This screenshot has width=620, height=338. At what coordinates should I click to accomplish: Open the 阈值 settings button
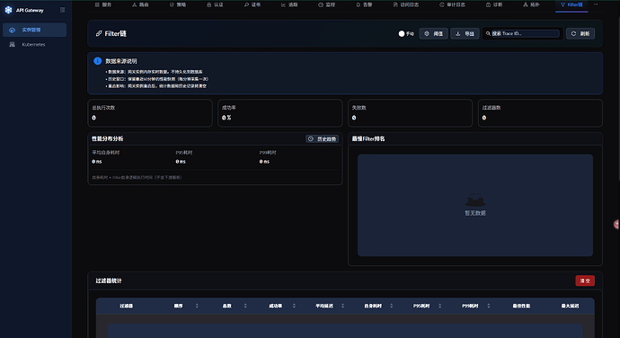click(433, 33)
